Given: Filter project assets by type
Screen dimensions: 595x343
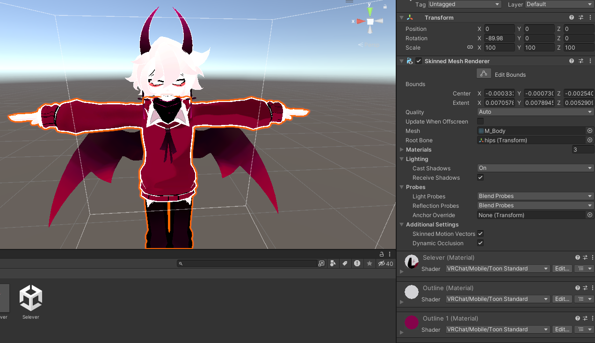Looking at the screenshot, I should coord(333,263).
